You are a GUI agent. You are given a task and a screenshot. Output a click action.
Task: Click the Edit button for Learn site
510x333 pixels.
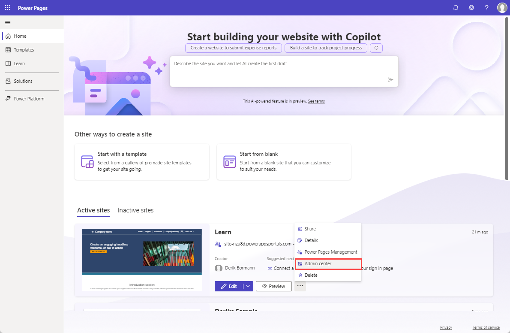tap(229, 286)
